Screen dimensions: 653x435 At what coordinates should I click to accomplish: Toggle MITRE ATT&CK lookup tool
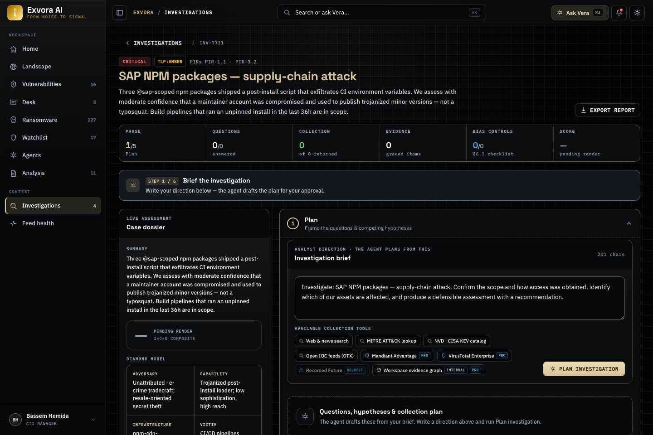pos(388,341)
